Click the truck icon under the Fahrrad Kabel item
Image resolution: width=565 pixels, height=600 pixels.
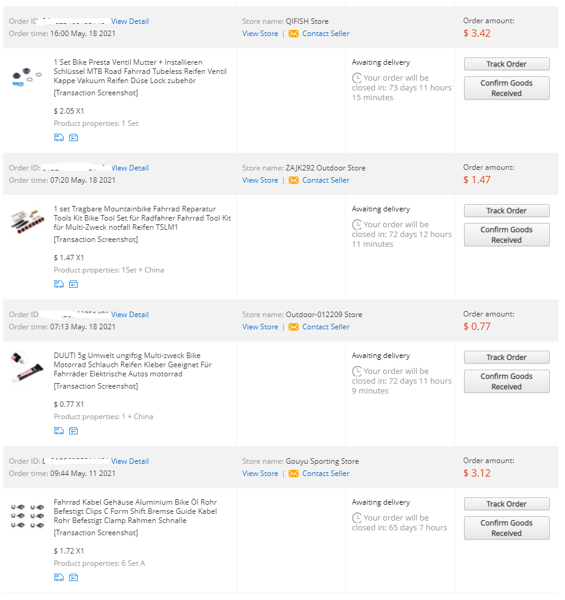(59, 577)
